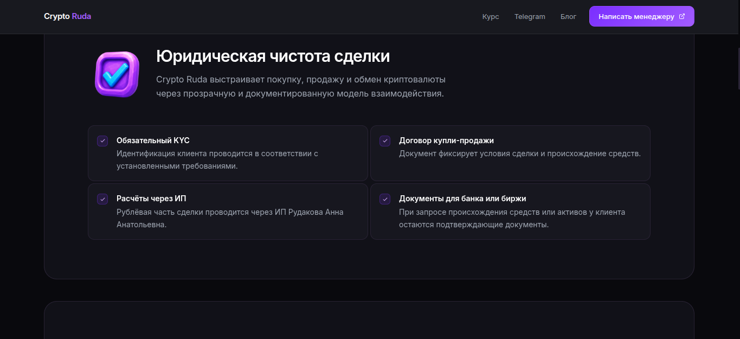Click the text starting Рублёвая часть сделки
The image size is (740, 339).
230,218
